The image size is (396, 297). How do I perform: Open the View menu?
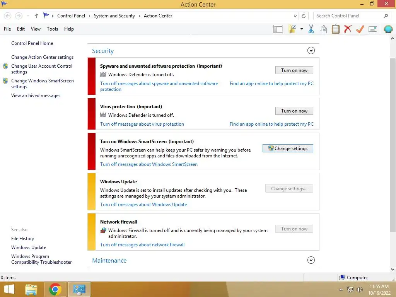(36, 29)
